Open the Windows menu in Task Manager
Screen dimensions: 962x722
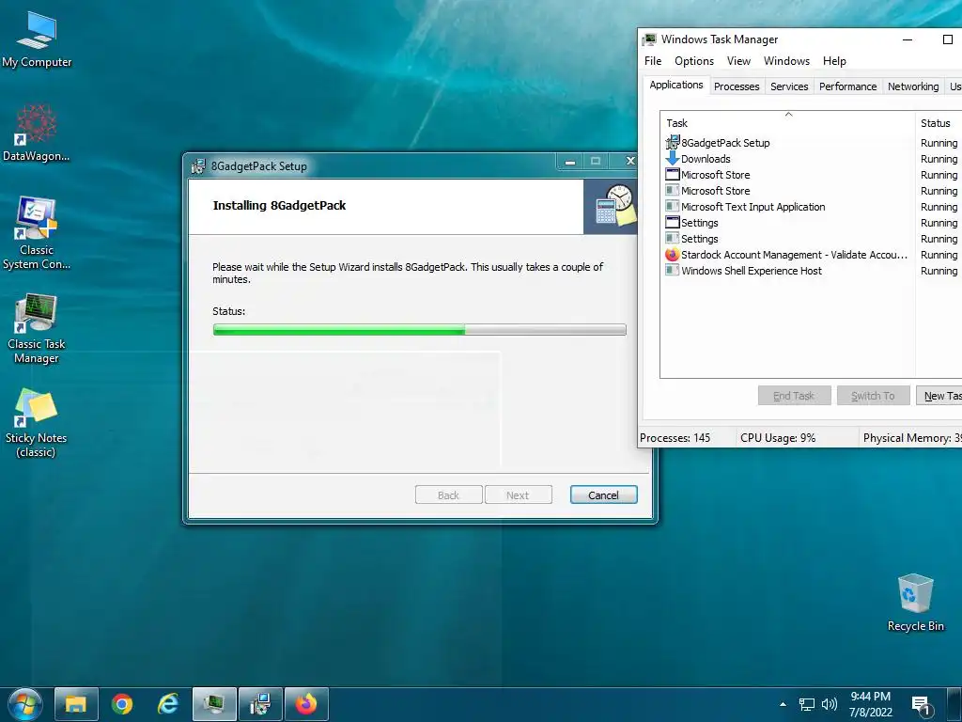pyautogui.click(x=786, y=61)
